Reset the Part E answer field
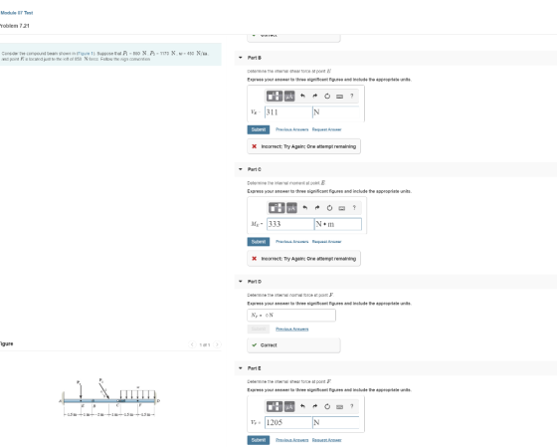557x447 pixels. pos(327,406)
